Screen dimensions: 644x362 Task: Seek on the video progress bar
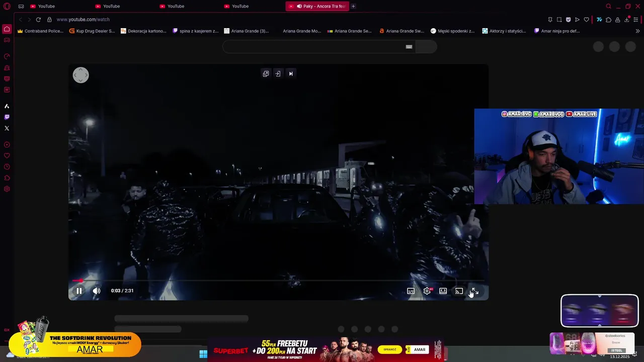(x=278, y=281)
